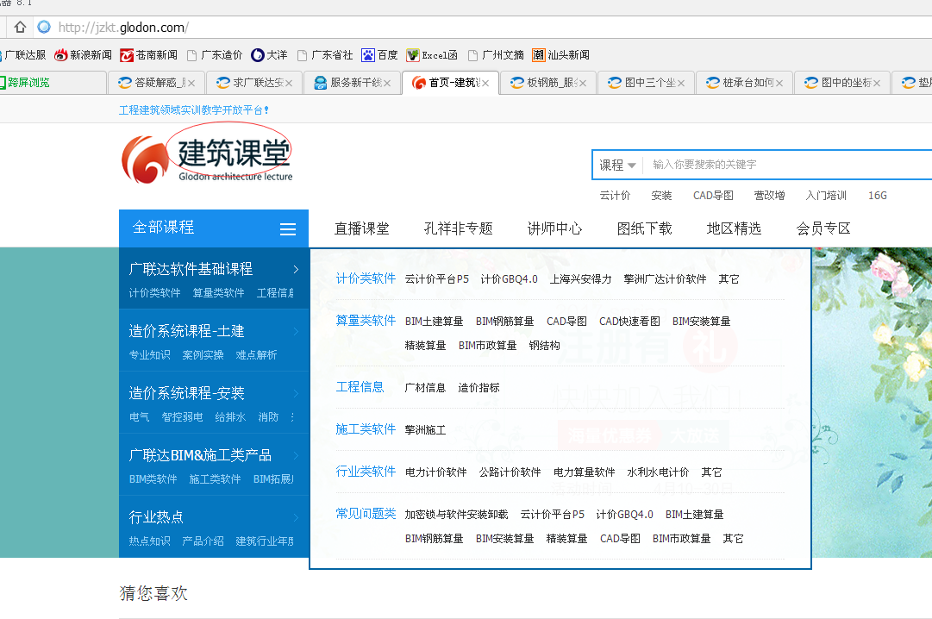This screenshot has width=932, height=619.
Task: Click the 16G hot keyword
Action: coord(878,196)
